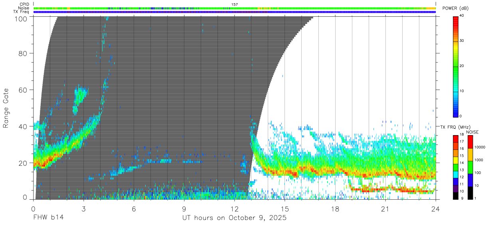Pick the blue bottom of the power colorbar
The height and width of the screenshot is (226, 490).
point(456,112)
